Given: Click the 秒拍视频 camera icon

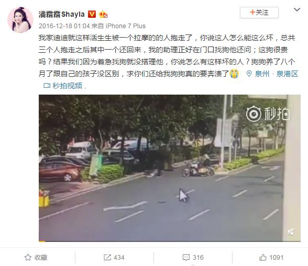Looking at the screenshot, I should [x=47, y=86].
